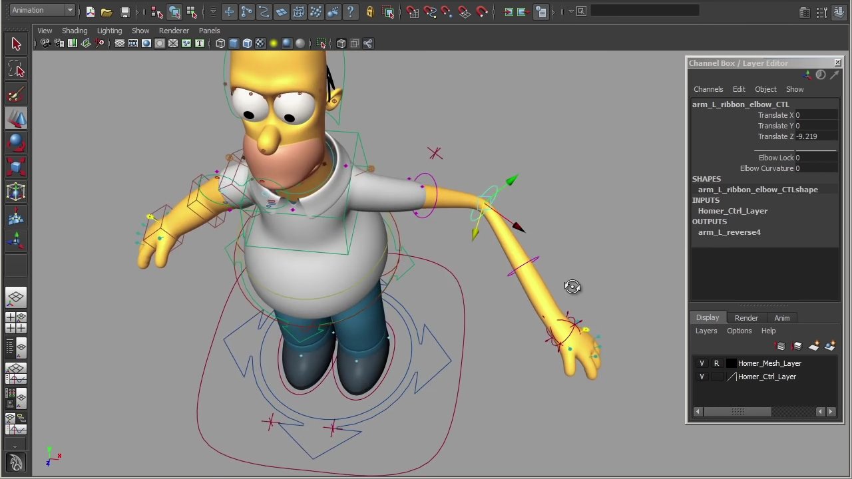The image size is (852, 479).
Task: Toggle the deformations selection mask icon
Action: pos(298,11)
